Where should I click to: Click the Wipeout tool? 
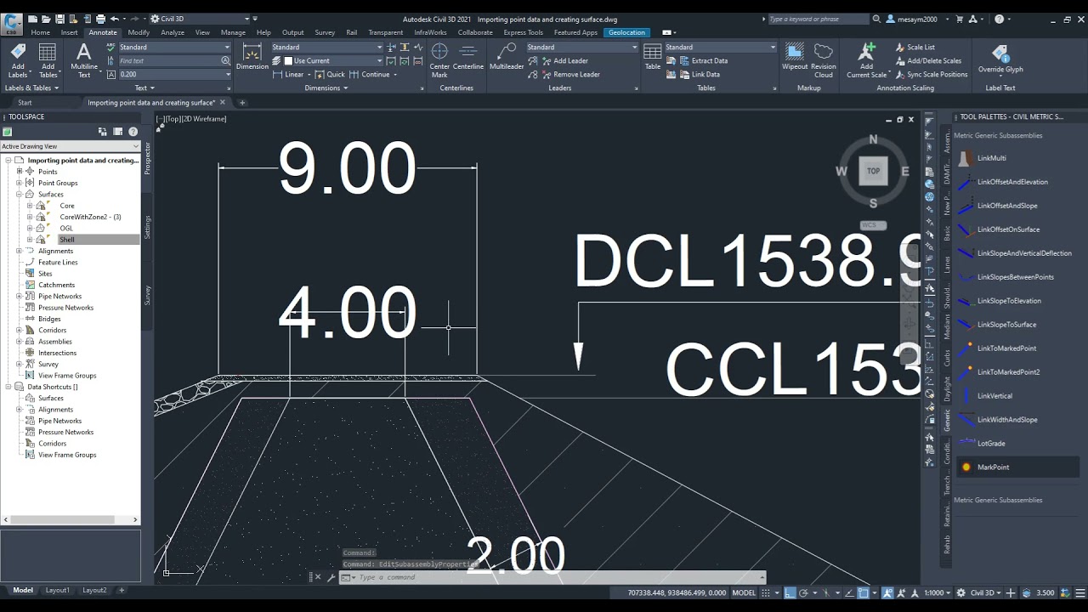tap(795, 57)
